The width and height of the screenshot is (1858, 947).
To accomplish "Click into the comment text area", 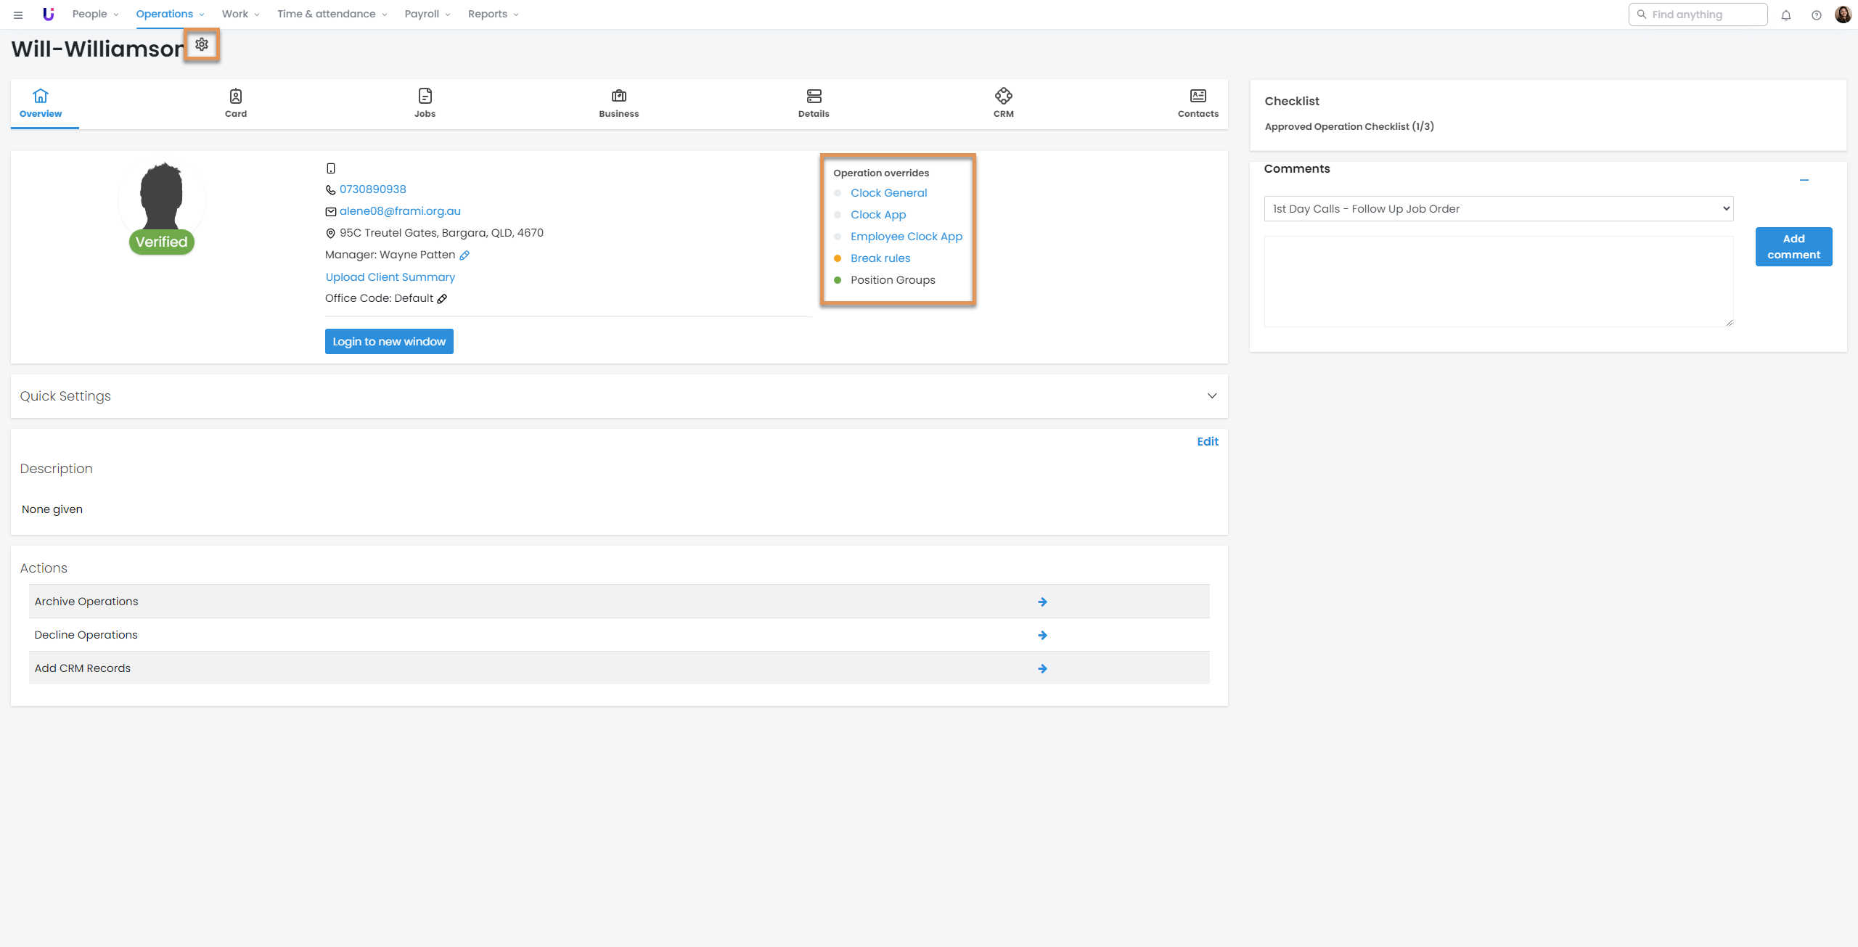I will click(1498, 282).
